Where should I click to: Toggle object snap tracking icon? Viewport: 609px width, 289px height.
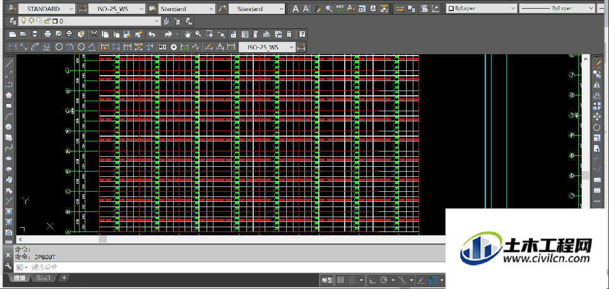tap(421, 280)
